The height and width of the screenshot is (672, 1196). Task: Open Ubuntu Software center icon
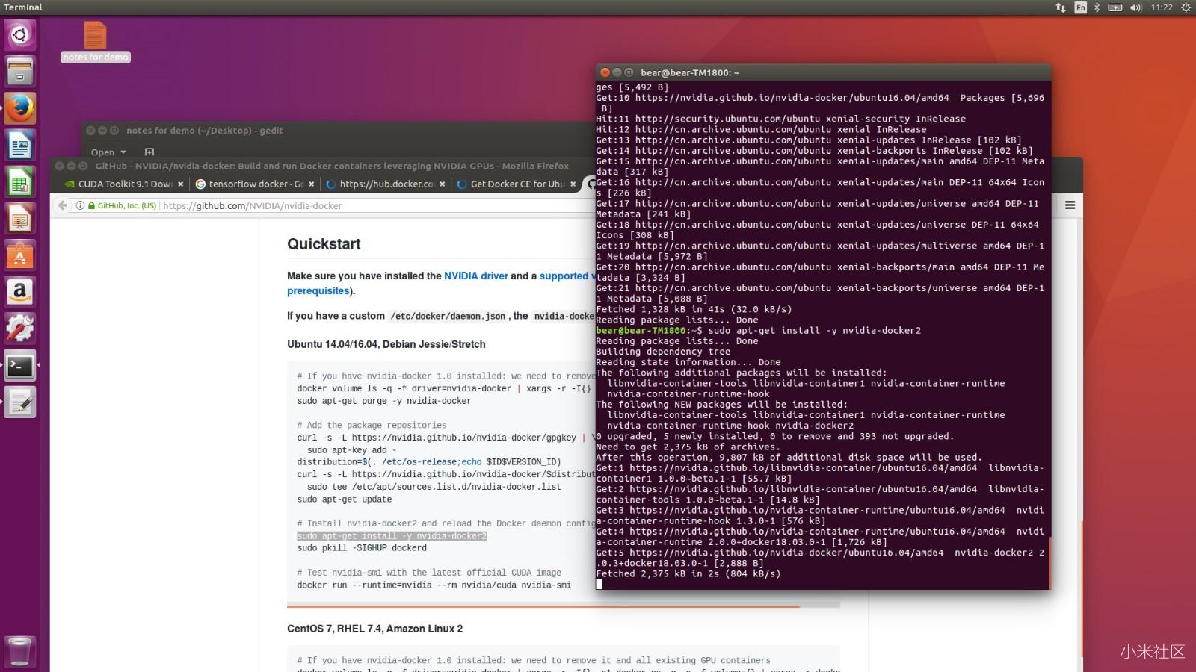tap(20, 255)
